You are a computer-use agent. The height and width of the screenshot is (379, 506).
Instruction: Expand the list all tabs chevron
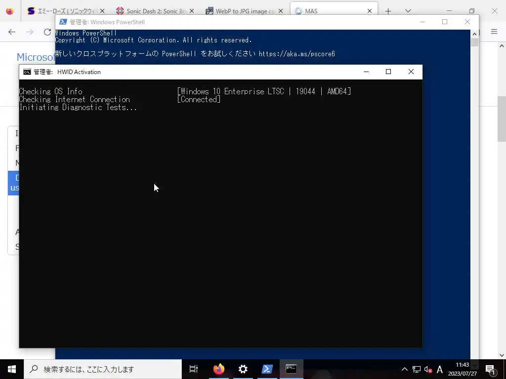pos(408,11)
